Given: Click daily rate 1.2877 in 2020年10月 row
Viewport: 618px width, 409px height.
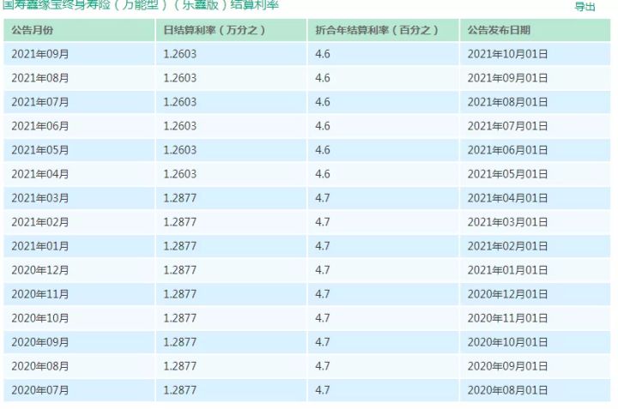Looking at the screenshot, I should [x=179, y=318].
